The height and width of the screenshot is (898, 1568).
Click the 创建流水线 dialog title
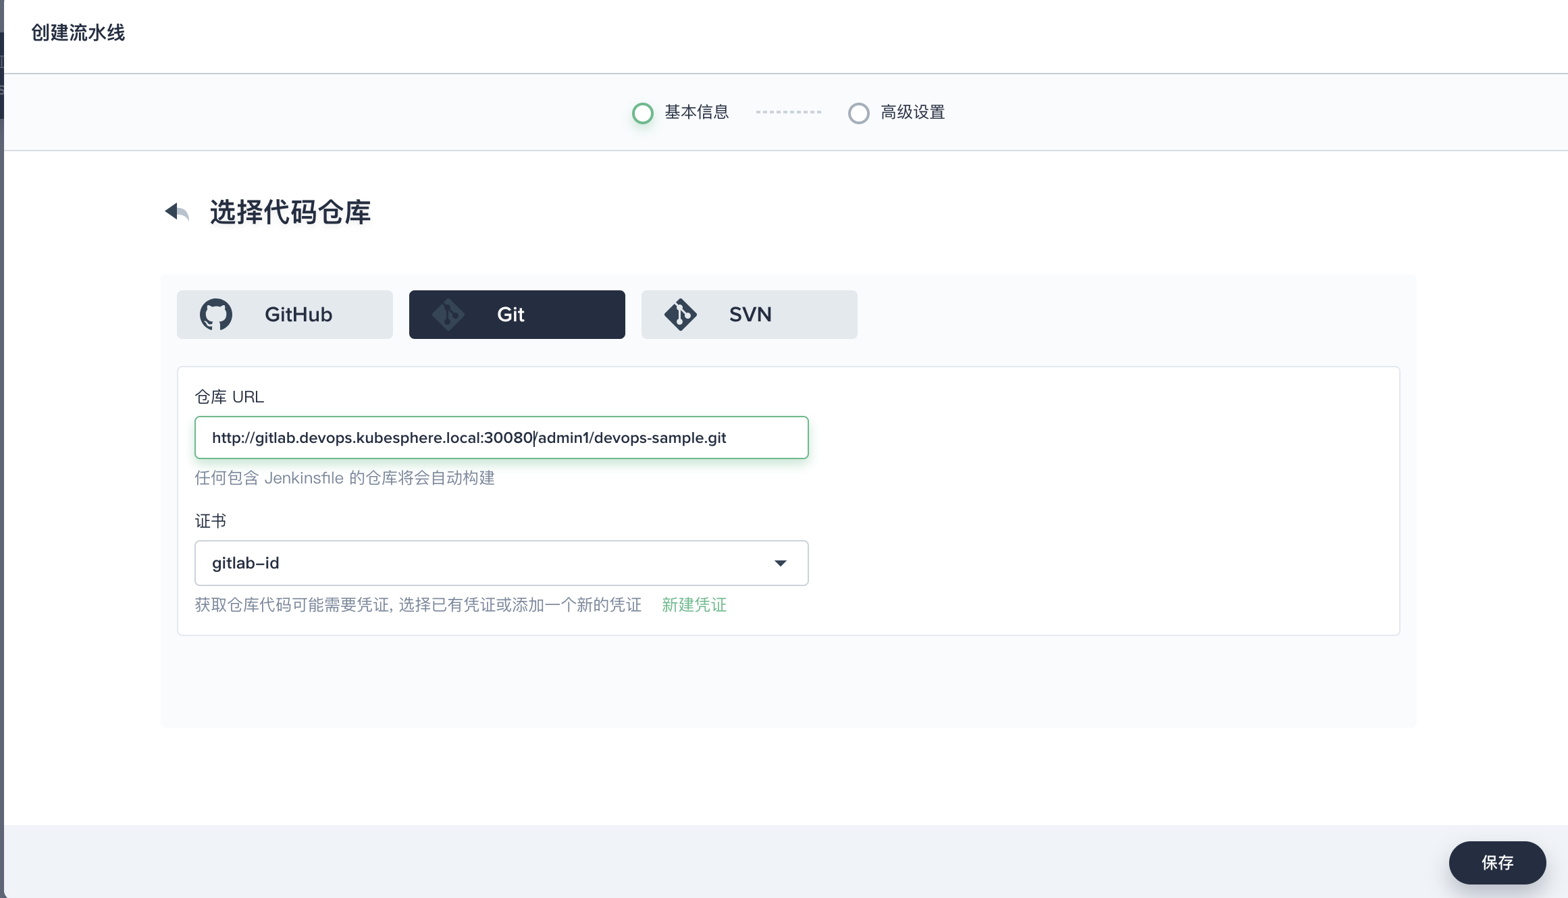(x=78, y=32)
